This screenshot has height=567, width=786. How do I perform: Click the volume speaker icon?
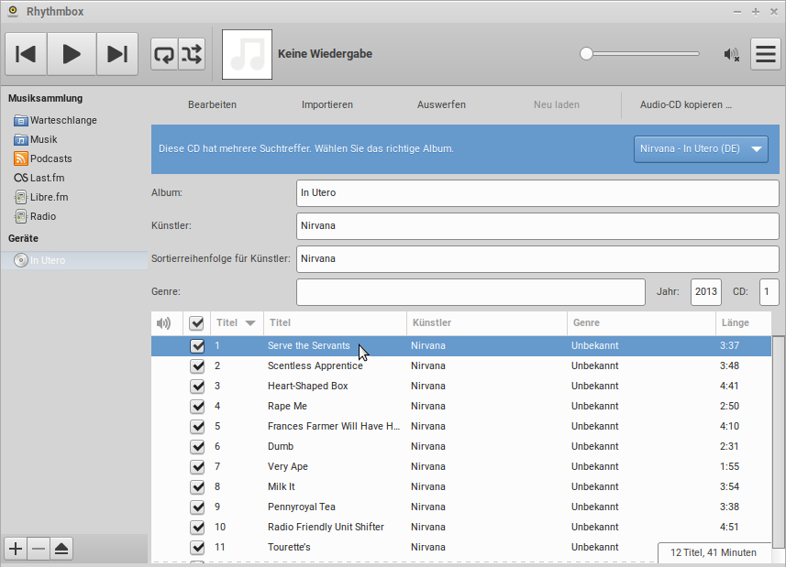tap(731, 54)
